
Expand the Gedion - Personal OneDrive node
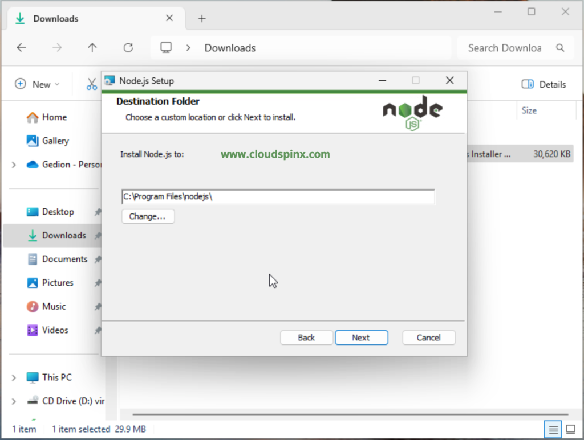tap(14, 165)
